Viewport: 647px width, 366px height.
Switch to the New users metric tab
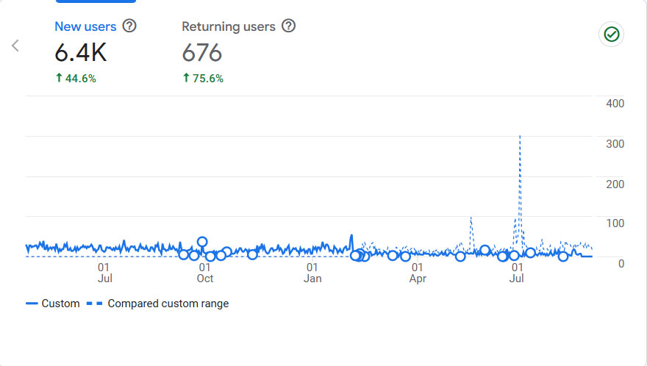coord(85,26)
